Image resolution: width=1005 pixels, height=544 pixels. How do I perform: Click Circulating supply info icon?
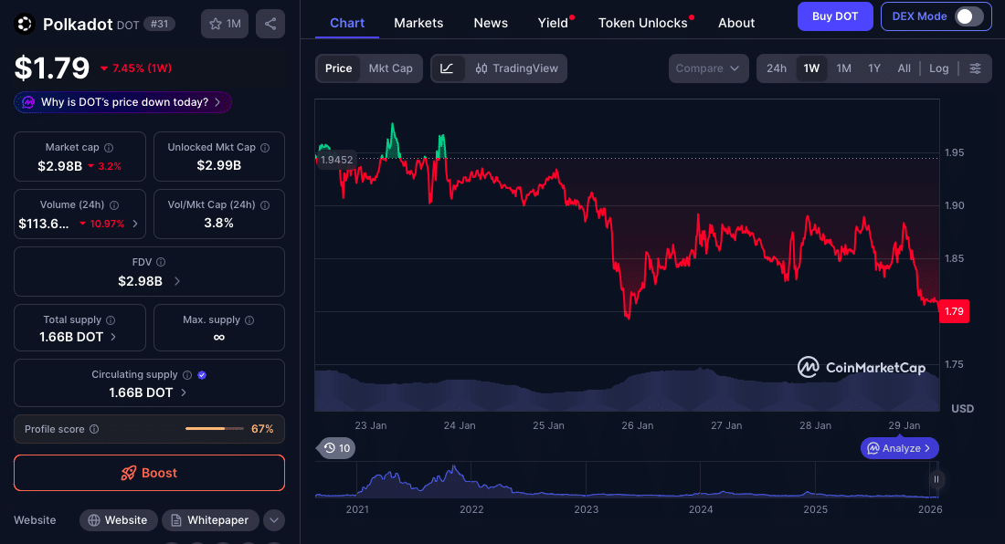[187, 375]
